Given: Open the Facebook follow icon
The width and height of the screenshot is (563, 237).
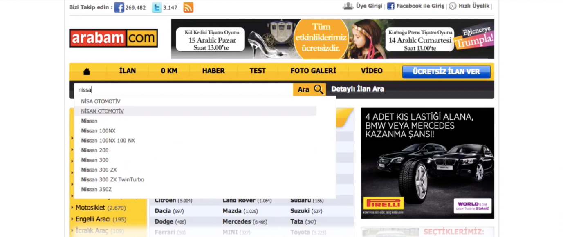Looking at the screenshot, I should click(119, 7).
